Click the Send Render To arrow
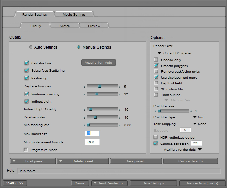Screen dimensions: 227x188 click(95, 183)
